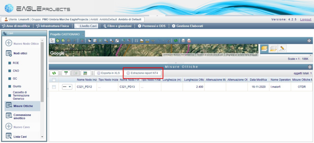Click the 16-11-2020 date cell
Viewport: 314px width, 143px height.
pyautogui.click(x=258, y=87)
